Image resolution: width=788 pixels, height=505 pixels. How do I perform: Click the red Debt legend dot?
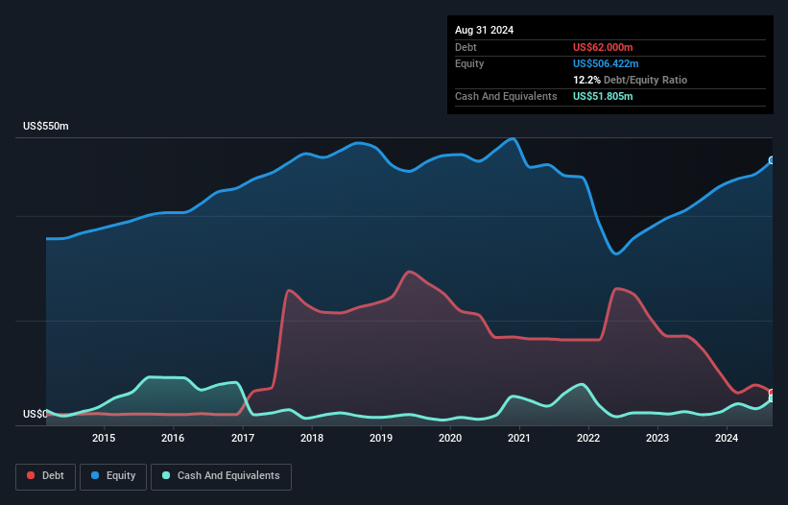(x=32, y=475)
